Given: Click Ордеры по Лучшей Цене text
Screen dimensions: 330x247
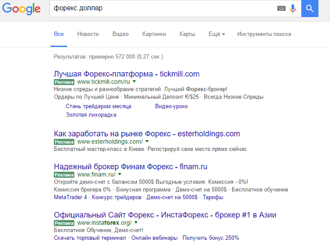Looking at the screenshot, I should pos(86,97).
